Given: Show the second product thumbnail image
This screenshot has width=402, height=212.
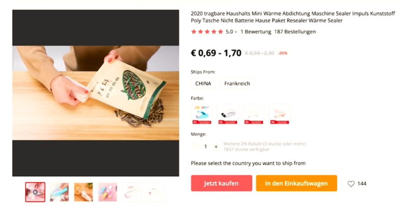Looking at the screenshot, I should pyautogui.click(x=59, y=192).
